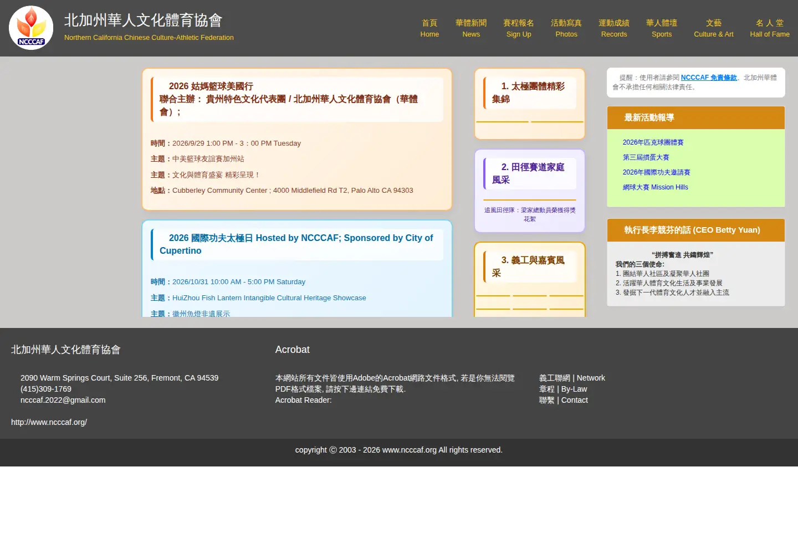Click the copyright notice text
798x554 pixels.
click(x=399, y=450)
